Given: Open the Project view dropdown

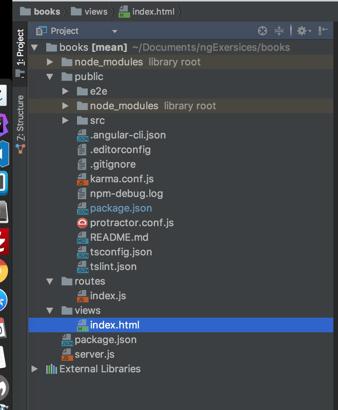Looking at the screenshot, I should coord(114,31).
